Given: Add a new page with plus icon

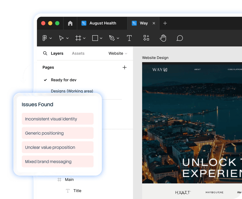Looking at the screenshot, I should [125, 68].
